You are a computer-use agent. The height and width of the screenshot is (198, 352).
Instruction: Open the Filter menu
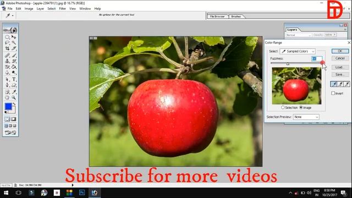[62, 9]
